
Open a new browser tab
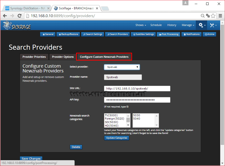105,8
